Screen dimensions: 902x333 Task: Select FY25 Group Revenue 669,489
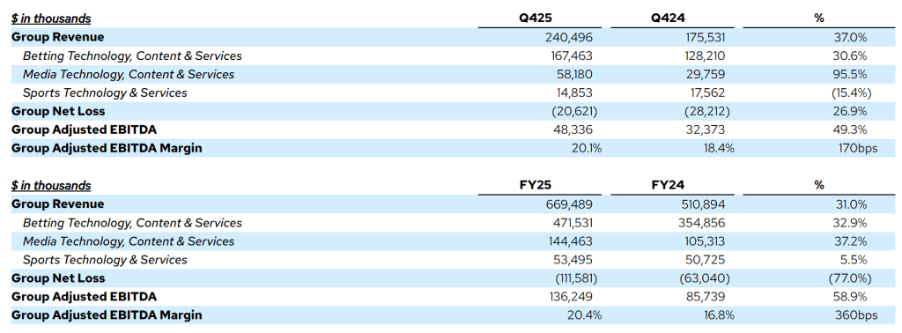[x=568, y=204]
